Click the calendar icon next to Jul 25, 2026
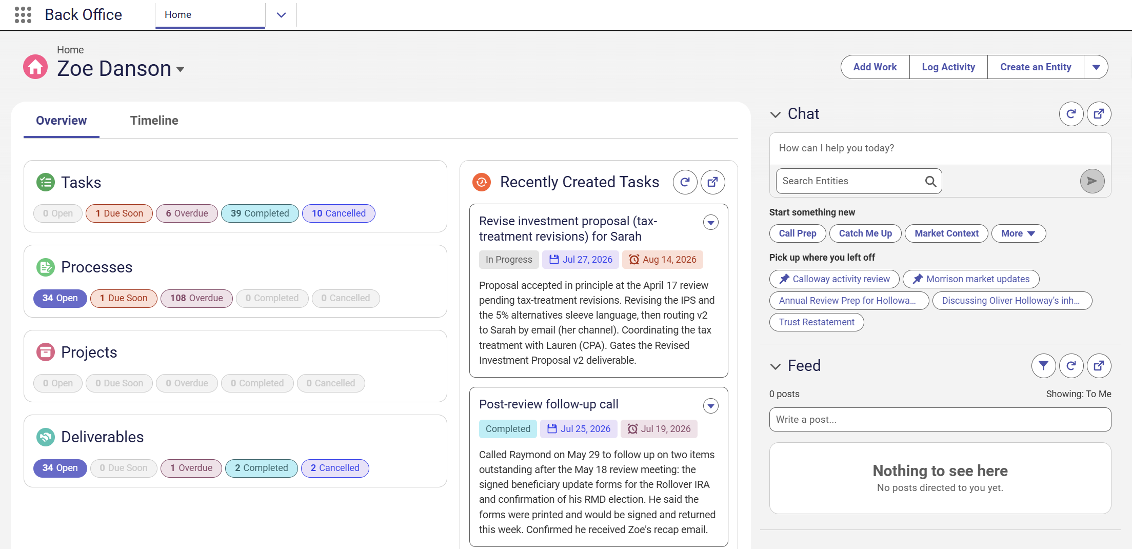The height and width of the screenshot is (549, 1132). coord(552,429)
